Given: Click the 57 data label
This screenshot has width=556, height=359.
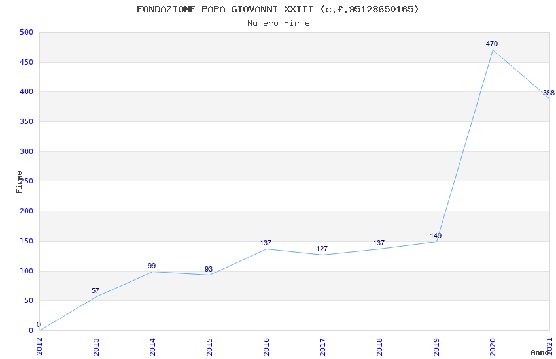Looking at the screenshot, I should 96,290.
